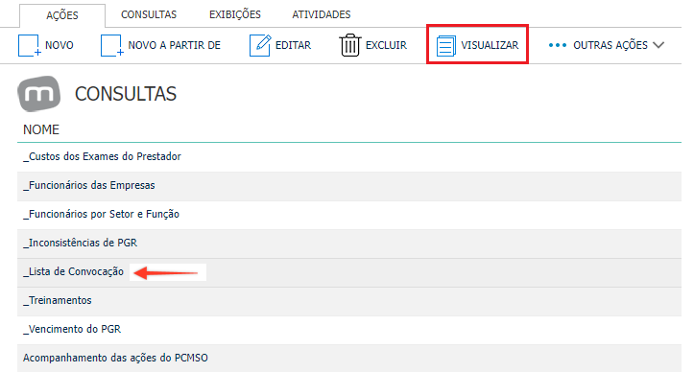Click the three-dots Outras Ações icon
This screenshot has width=694, height=372.
tap(558, 45)
